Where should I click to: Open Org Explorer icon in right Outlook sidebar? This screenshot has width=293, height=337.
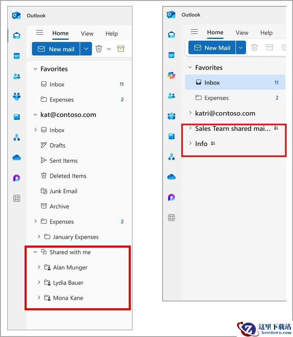171,157
